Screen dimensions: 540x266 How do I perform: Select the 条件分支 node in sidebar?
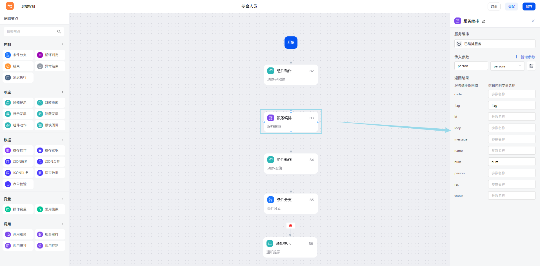18,55
